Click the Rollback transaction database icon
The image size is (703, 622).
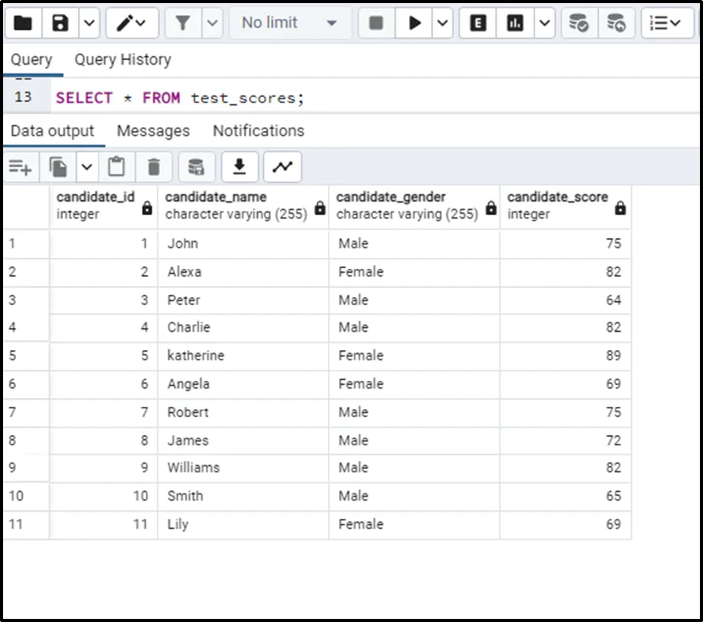pyautogui.click(x=616, y=23)
